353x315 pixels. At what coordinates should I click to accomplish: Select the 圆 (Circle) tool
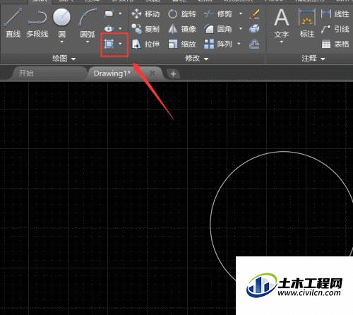tap(61, 23)
